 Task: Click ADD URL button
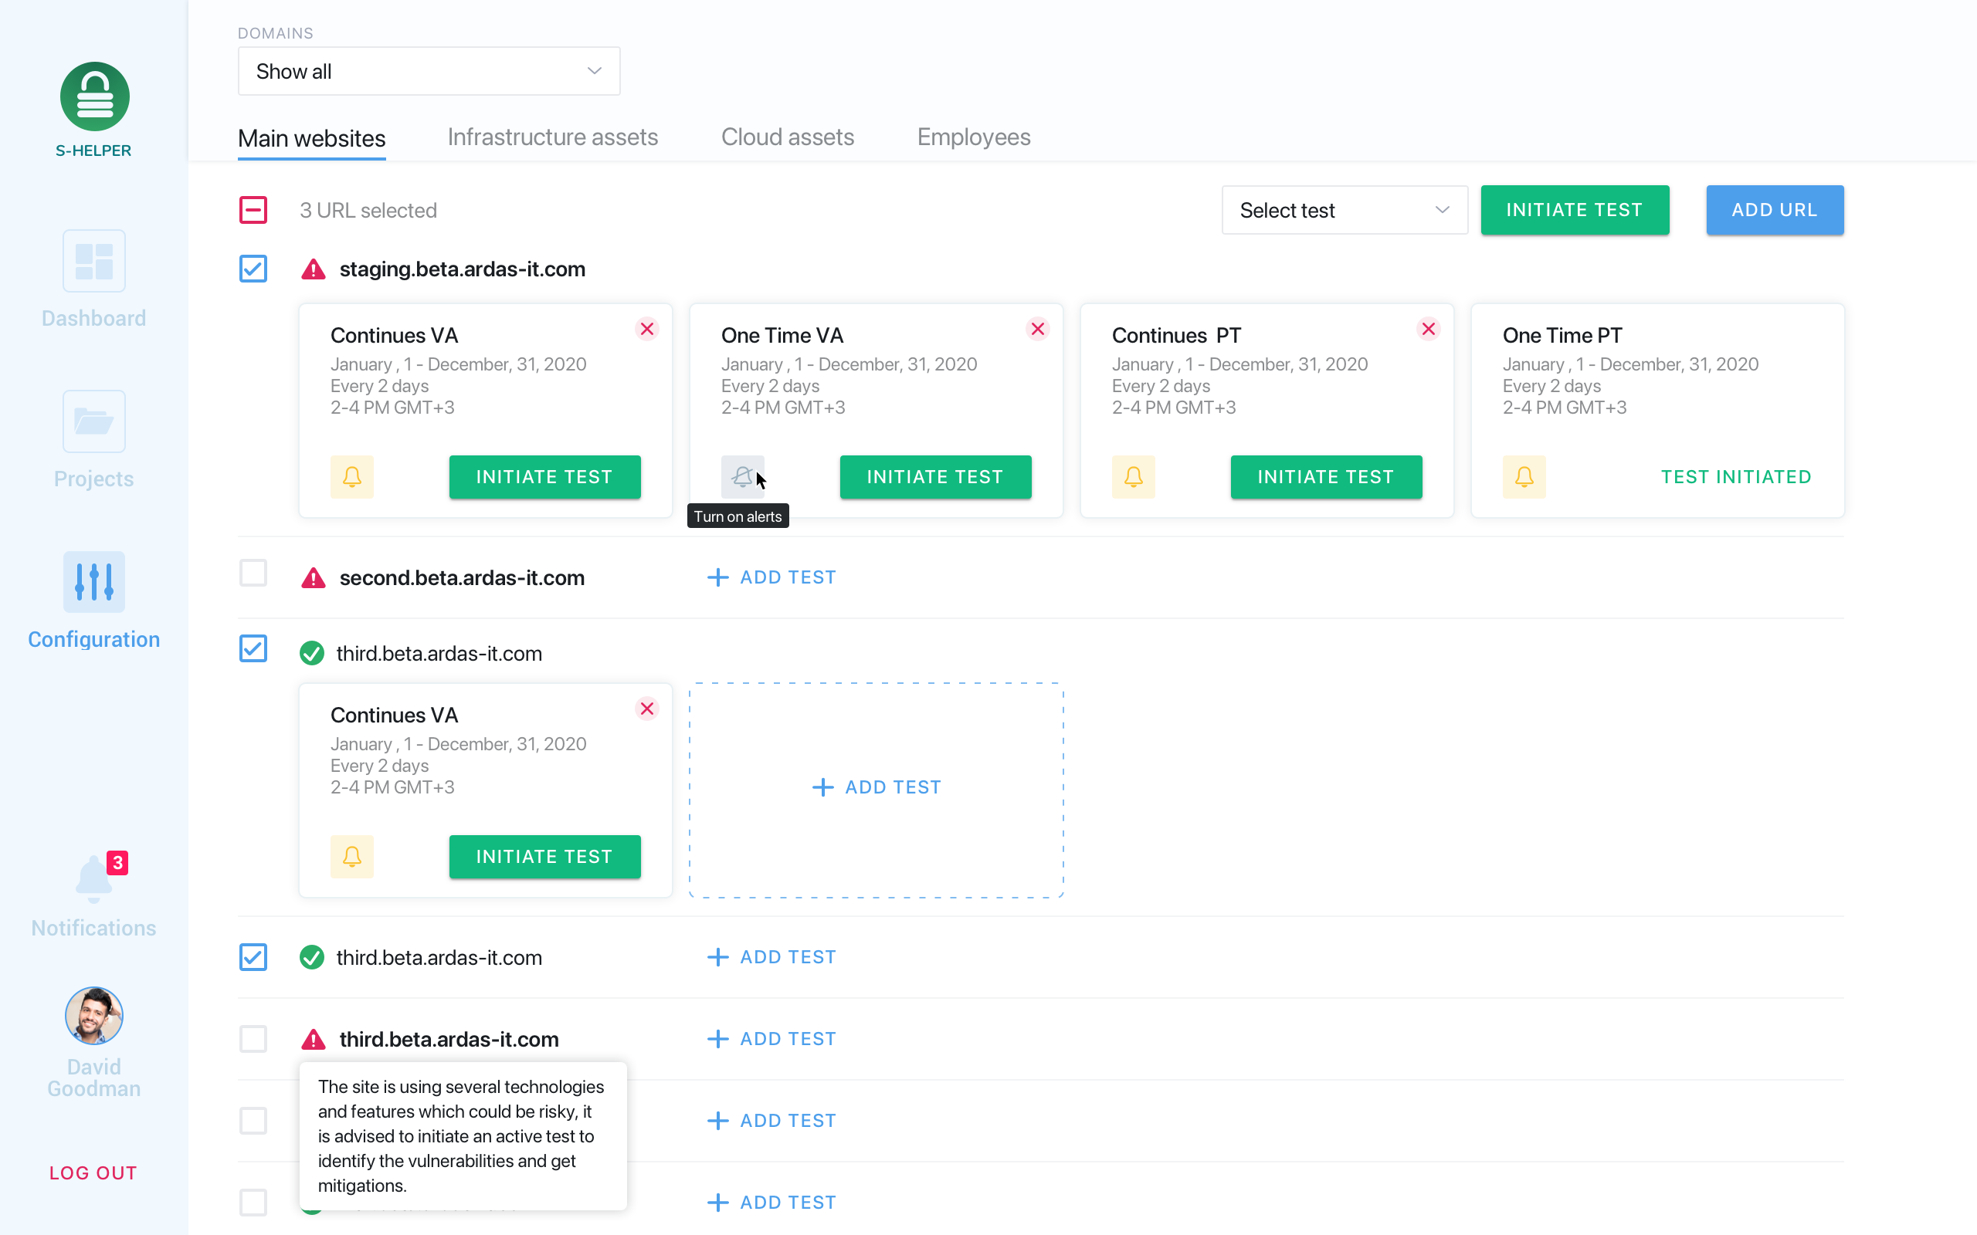[1775, 211]
